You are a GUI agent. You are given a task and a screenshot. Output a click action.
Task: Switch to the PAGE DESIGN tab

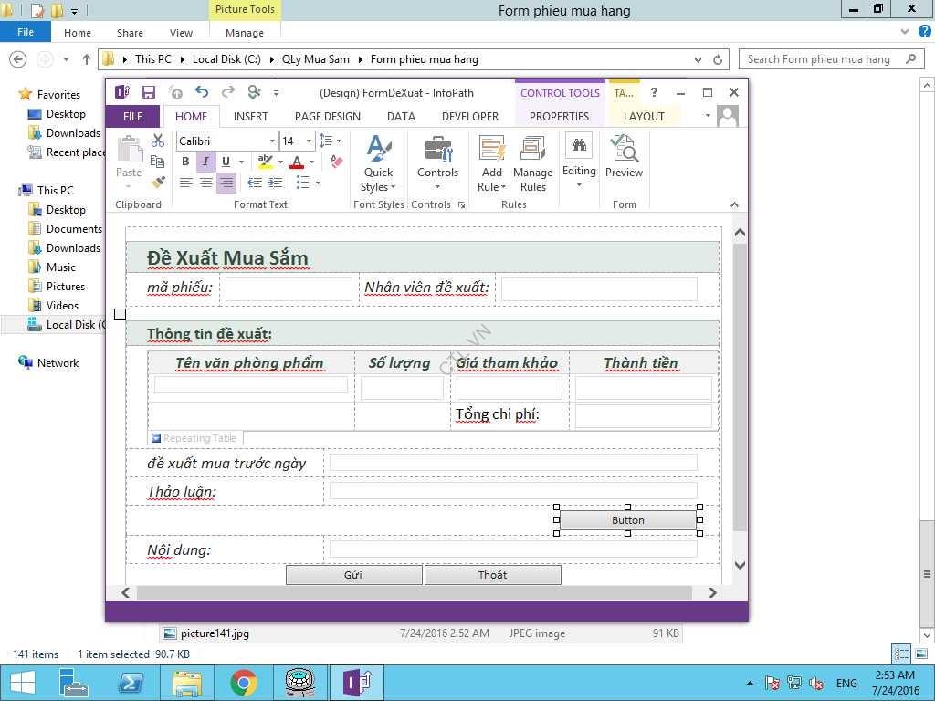pyautogui.click(x=327, y=116)
